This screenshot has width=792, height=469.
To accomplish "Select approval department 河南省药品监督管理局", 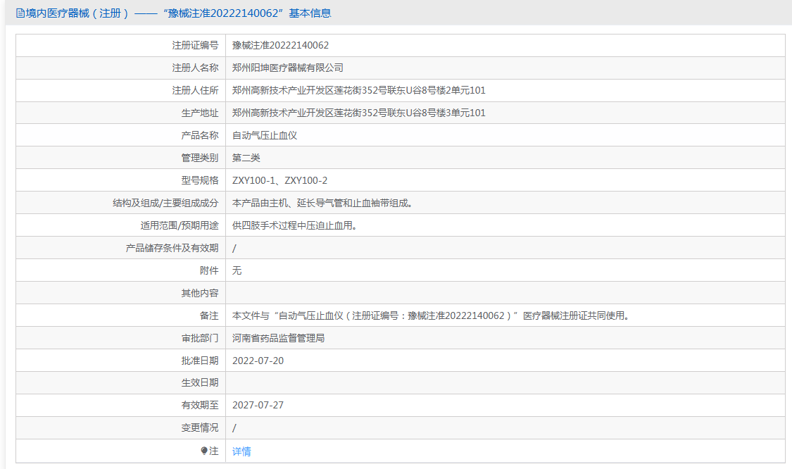I will 278,338.
